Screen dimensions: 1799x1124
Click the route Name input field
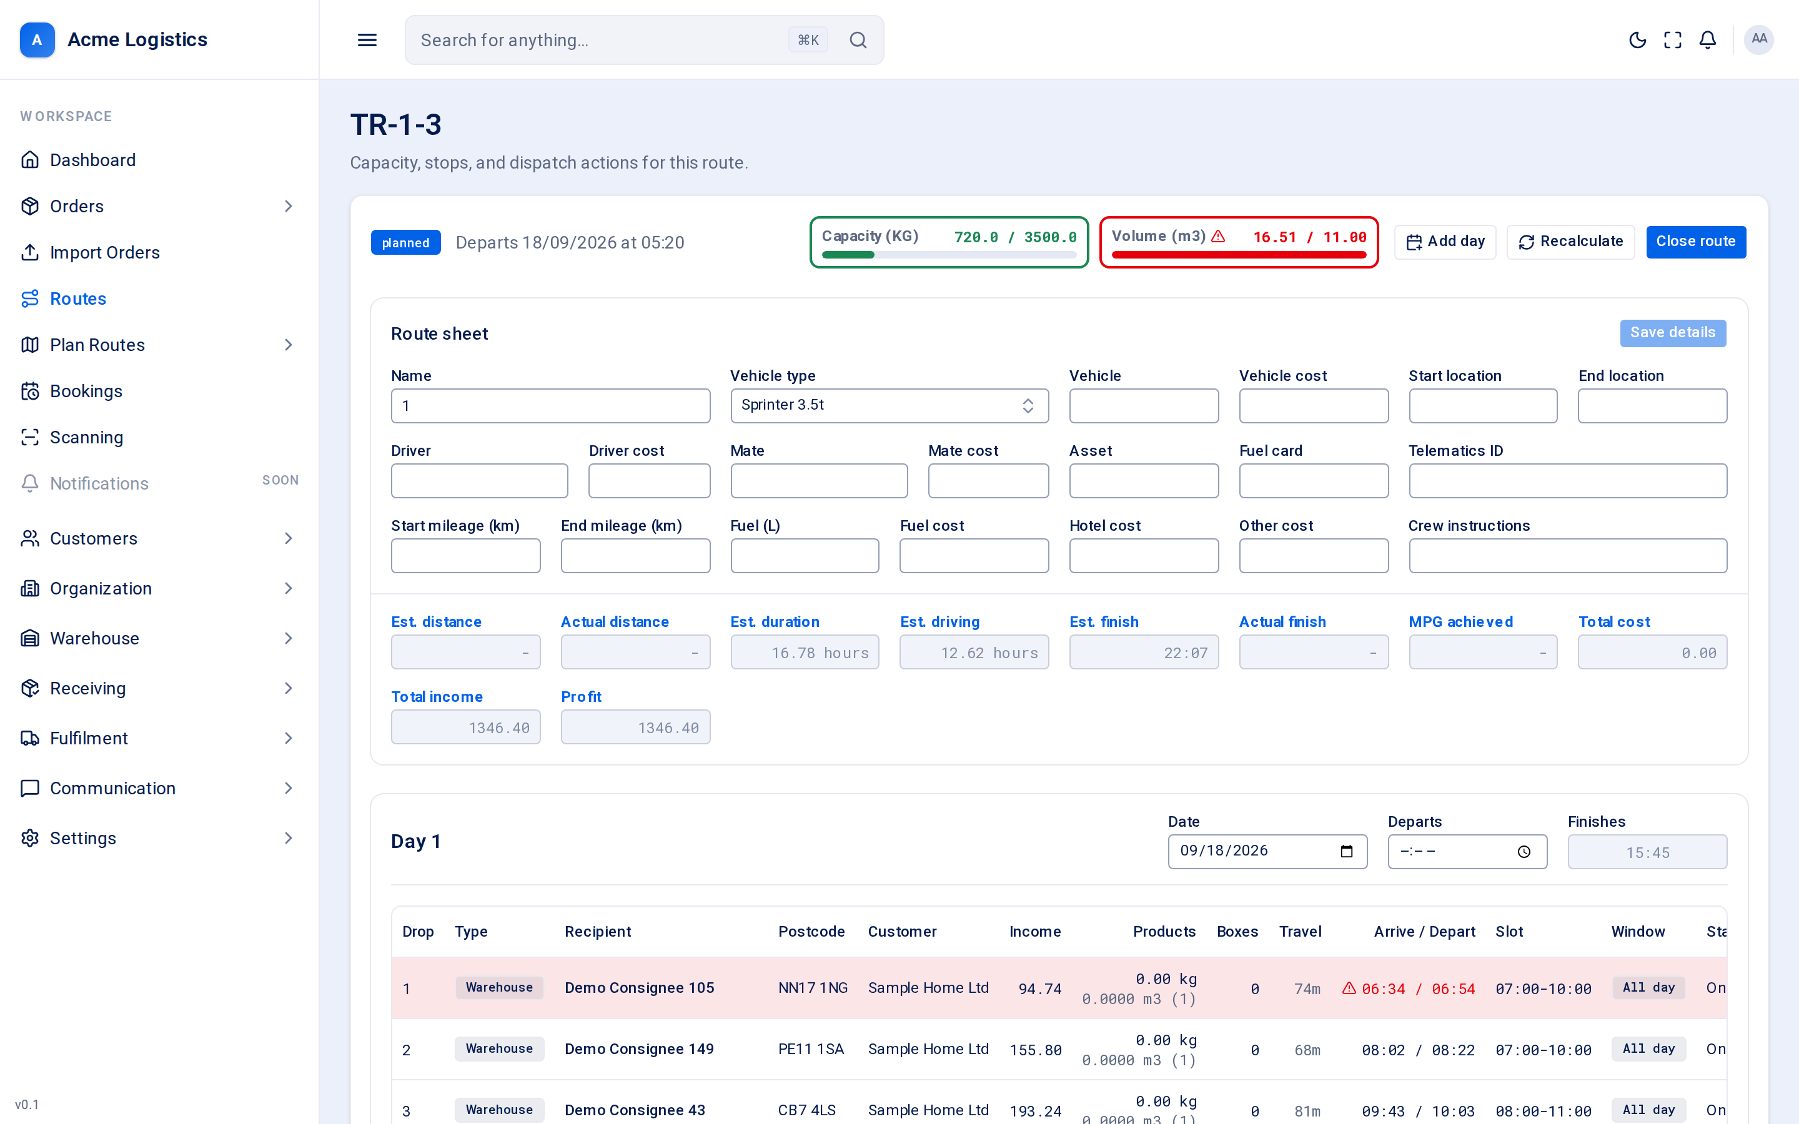coord(550,405)
